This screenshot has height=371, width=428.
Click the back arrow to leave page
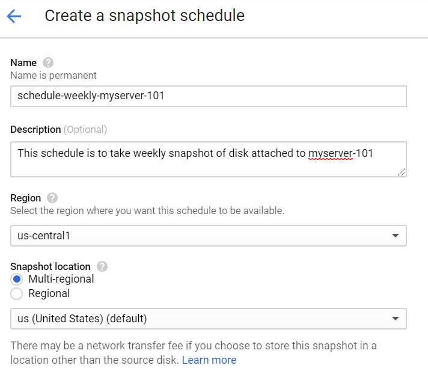[14, 16]
